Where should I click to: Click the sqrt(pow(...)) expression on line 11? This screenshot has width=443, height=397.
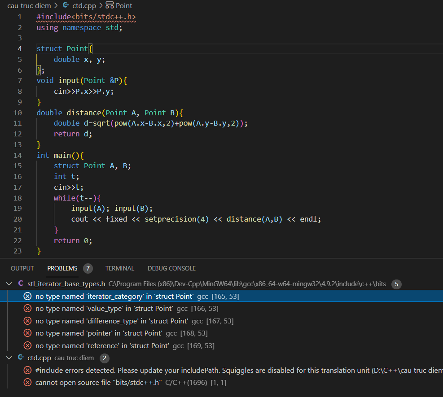click(x=168, y=123)
